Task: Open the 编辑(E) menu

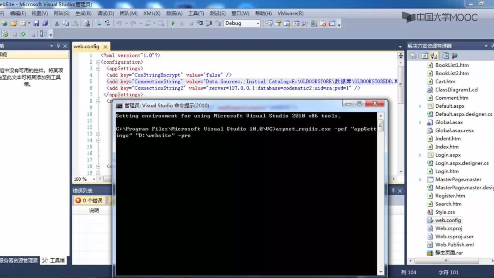Action: 18,13
